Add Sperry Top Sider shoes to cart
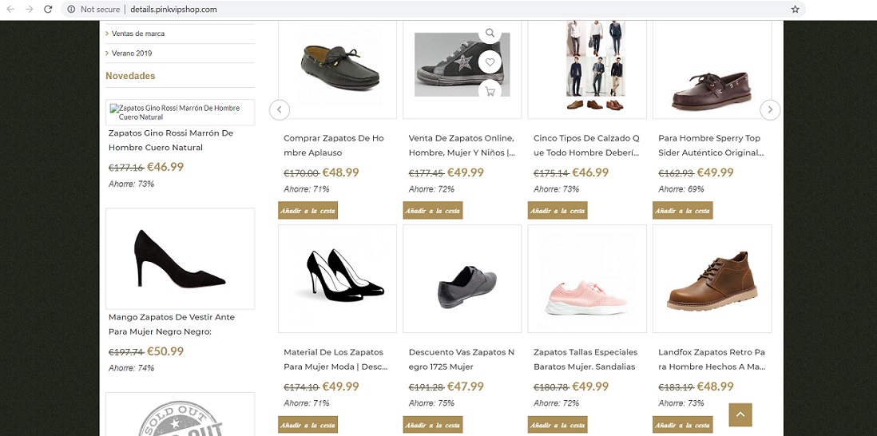 pos(682,210)
